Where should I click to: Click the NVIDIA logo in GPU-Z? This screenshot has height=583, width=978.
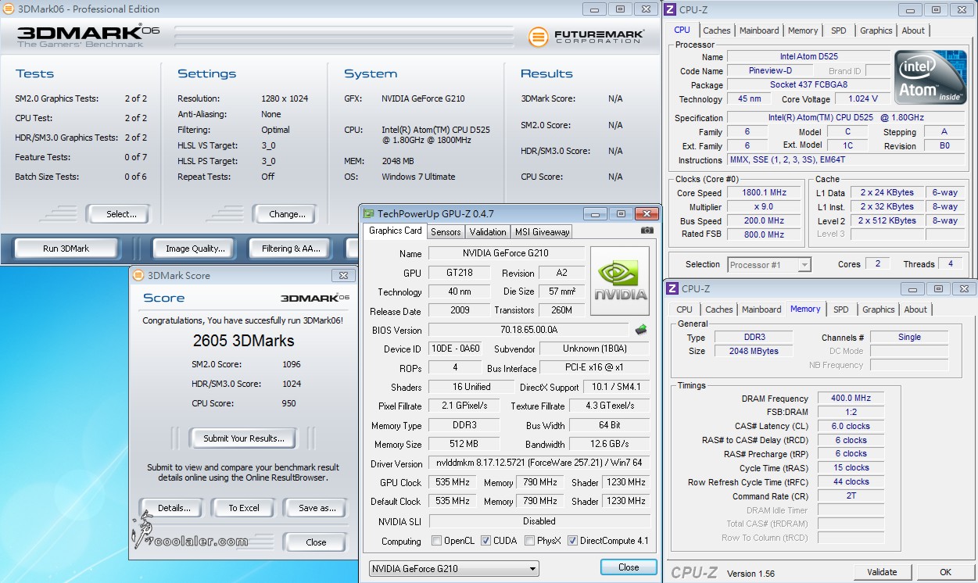[x=620, y=281]
